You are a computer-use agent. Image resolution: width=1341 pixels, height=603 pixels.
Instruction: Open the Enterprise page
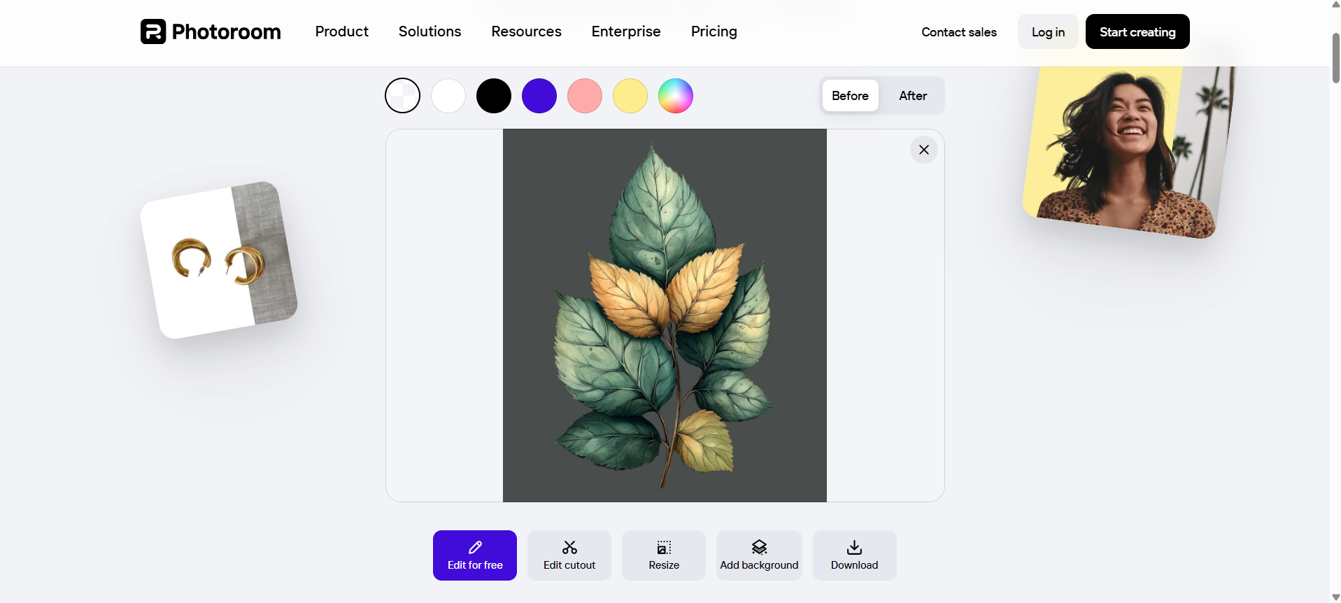click(625, 31)
